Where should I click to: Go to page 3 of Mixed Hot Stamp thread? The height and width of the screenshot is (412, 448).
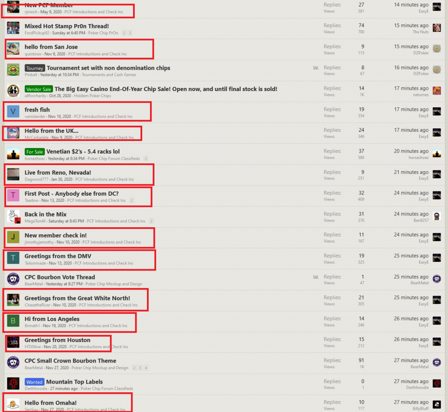[130, 33]
